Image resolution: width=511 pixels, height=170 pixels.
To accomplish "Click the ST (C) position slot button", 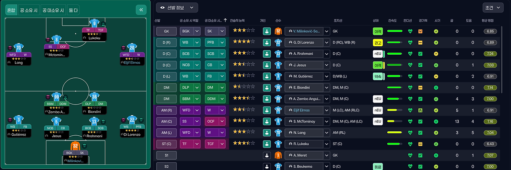I will point(166,144).
